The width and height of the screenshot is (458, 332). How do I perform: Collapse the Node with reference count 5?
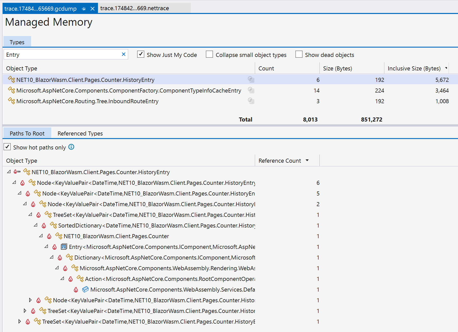point(20,193)
